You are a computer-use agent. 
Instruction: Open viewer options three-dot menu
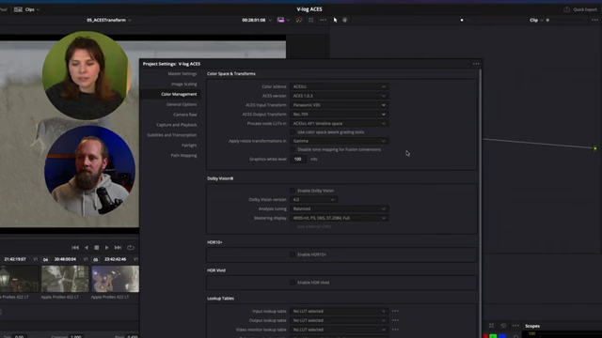(x=323, y=20)
